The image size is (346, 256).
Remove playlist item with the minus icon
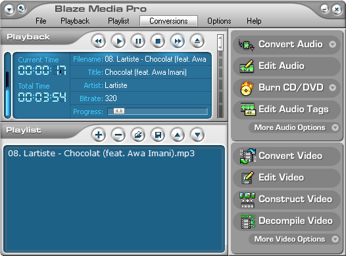click(118, 135)
